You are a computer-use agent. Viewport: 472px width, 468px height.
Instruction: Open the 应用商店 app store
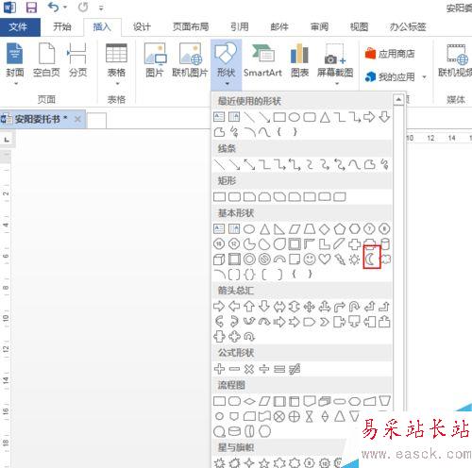pyautogui.click(x=390, y=54)
